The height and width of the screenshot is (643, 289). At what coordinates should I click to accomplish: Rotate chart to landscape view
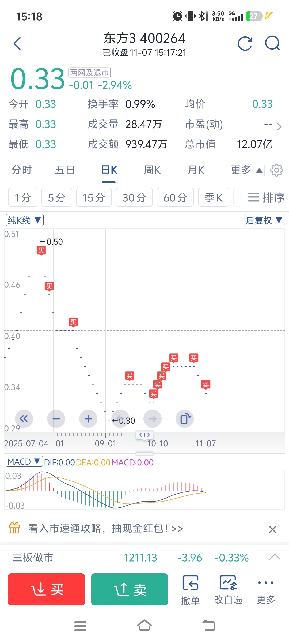point(185,419)
